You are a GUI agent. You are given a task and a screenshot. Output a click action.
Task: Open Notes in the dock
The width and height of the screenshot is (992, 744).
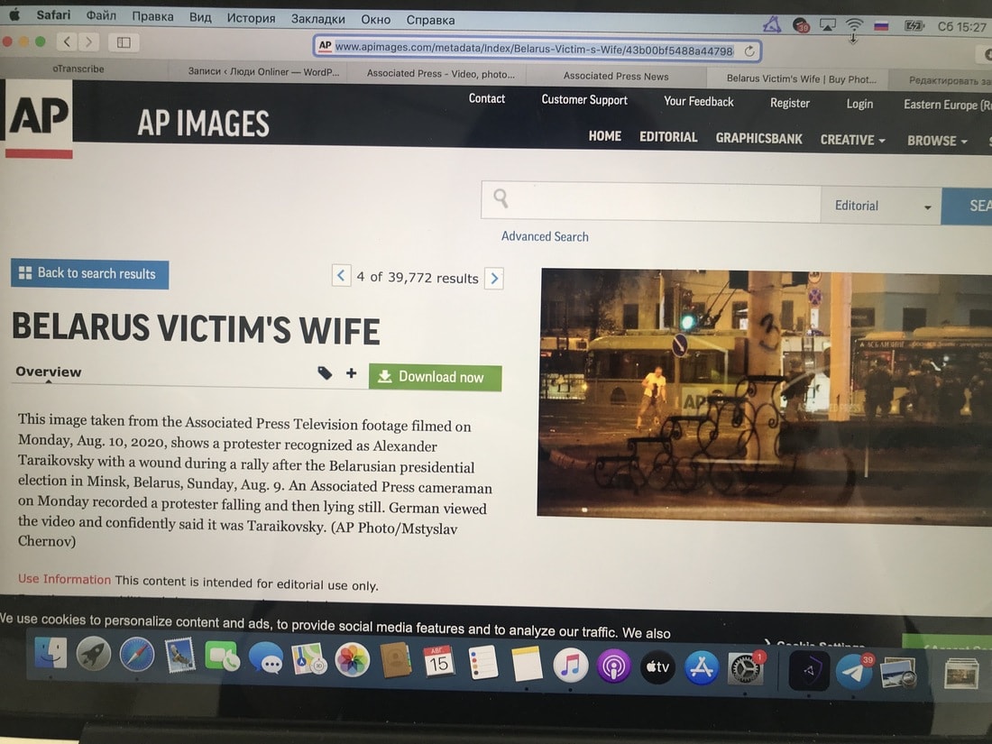pyautogui.click(x=527, y=665)
